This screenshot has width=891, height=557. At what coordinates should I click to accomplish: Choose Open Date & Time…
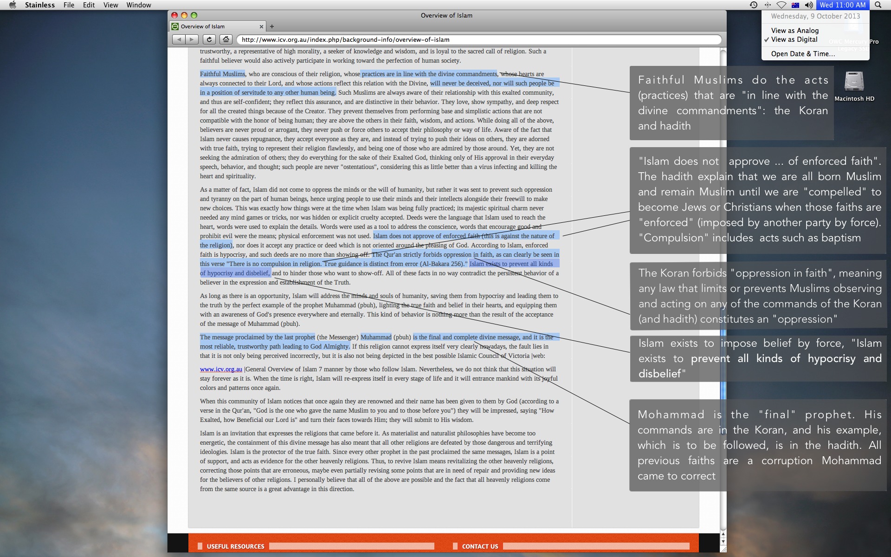[815, 54]
